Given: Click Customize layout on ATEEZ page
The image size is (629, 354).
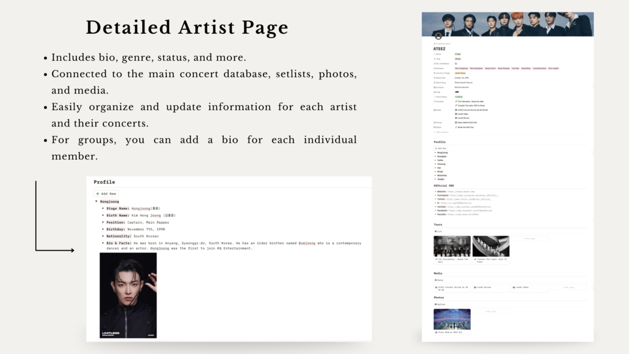Looking at the screenshot, I should click(x=442, y=44).
